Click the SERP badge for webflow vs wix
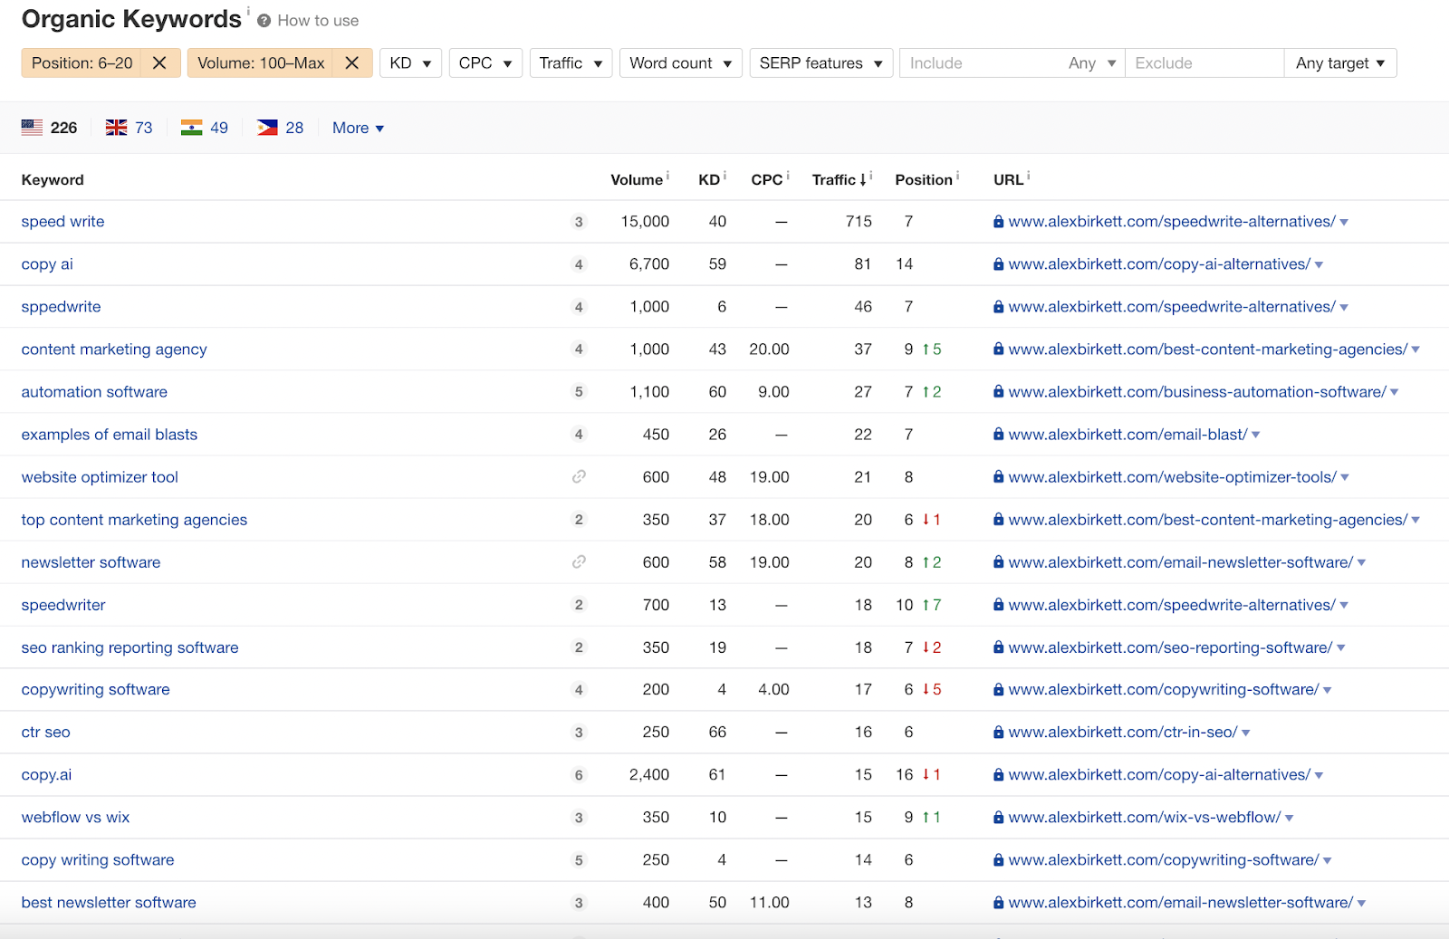 579,818
